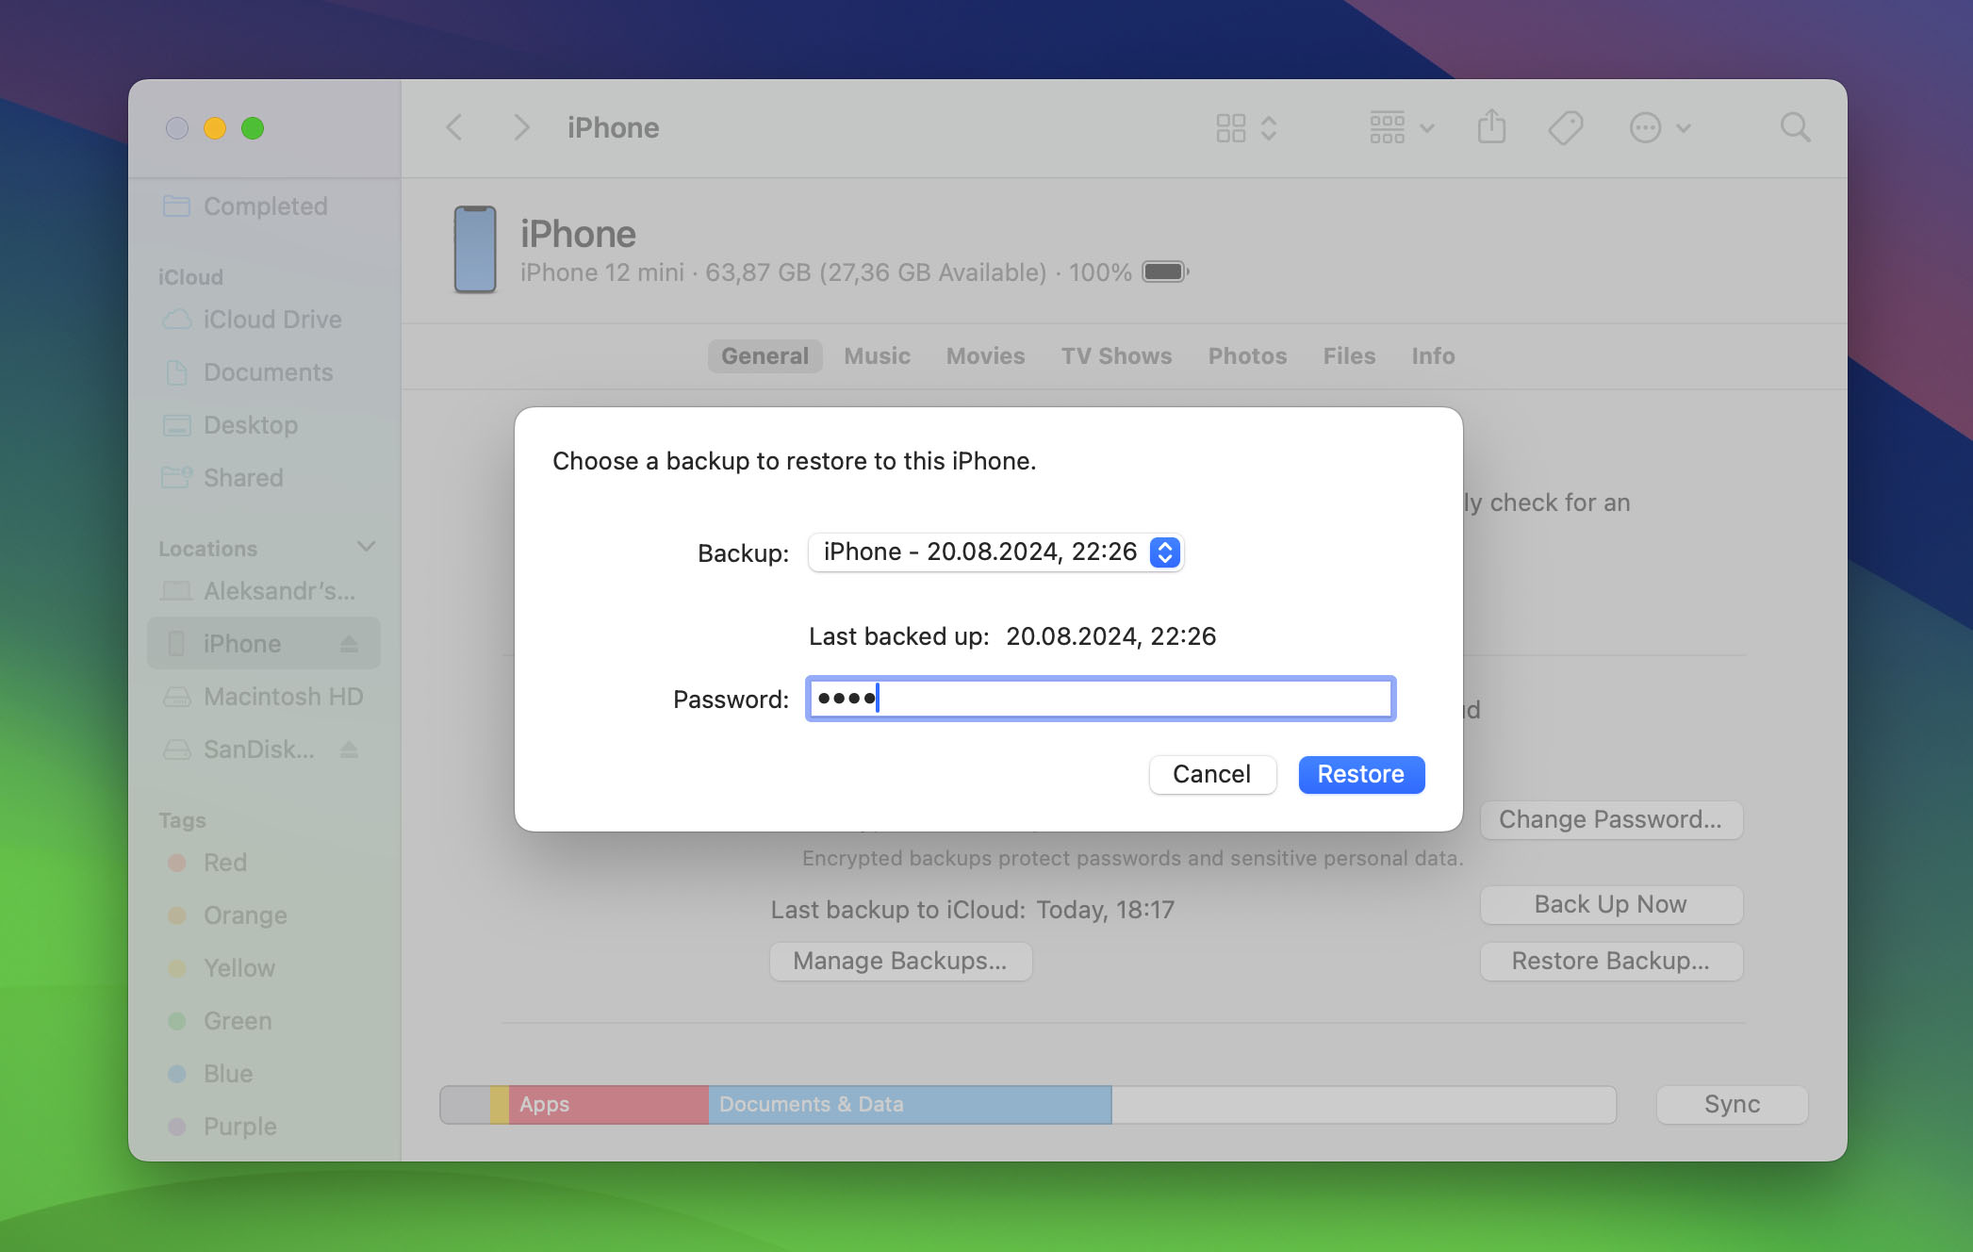This screenshot has height=1252, width=1973.
Task: Eject the iPhone from sidebar
Action: [349, 644]
